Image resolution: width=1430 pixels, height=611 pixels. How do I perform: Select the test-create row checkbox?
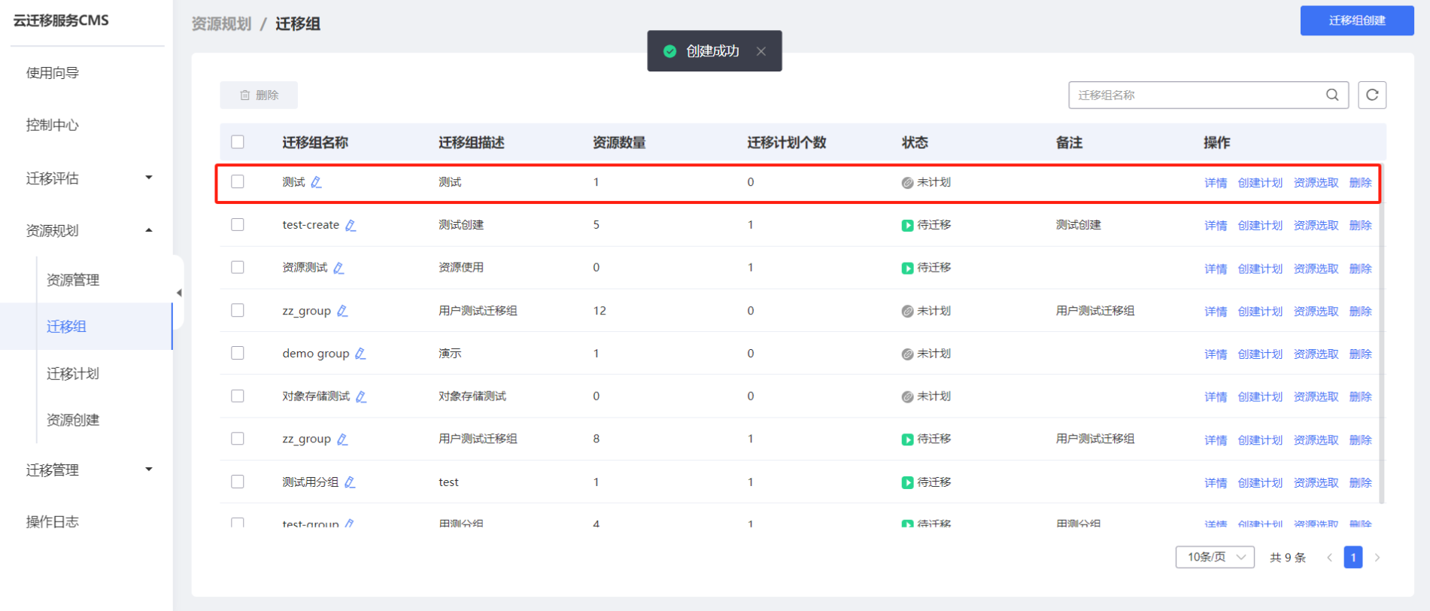pyautogui.click(x=238, y=224)
